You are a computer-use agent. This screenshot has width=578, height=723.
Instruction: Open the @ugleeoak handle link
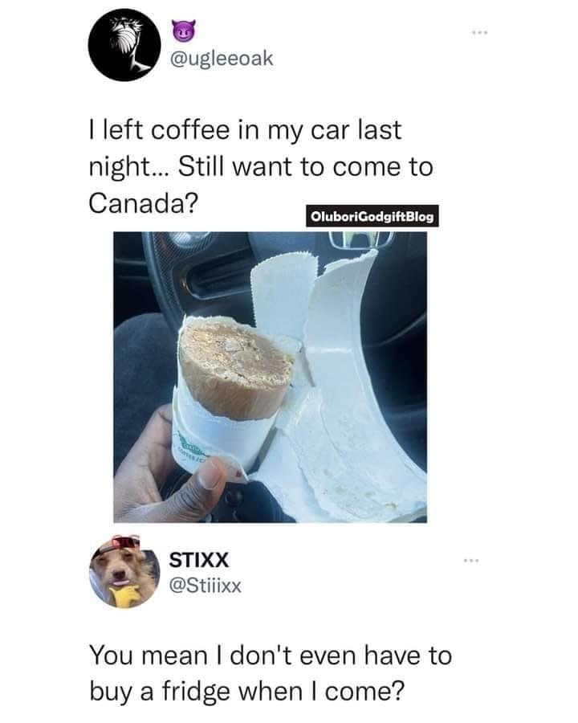222,59
